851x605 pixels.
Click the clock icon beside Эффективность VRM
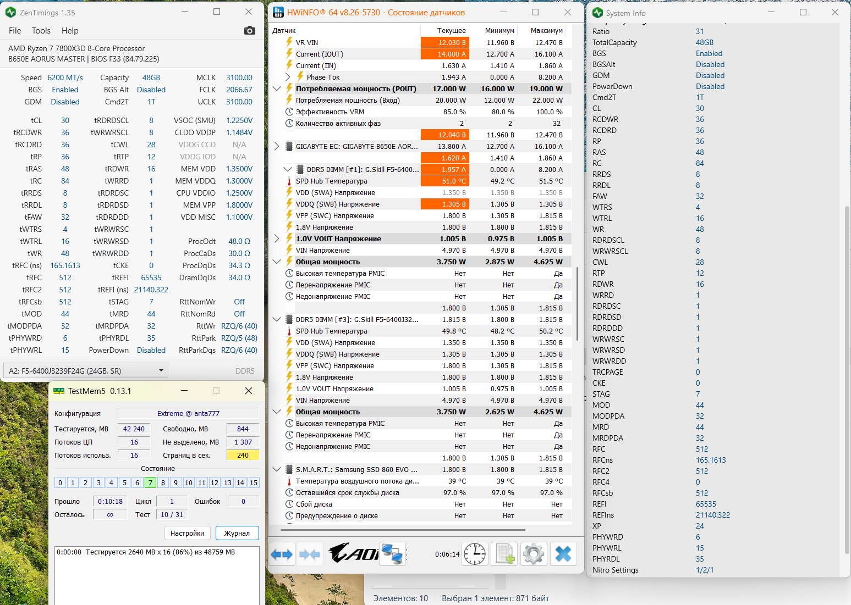pos(289,112)
